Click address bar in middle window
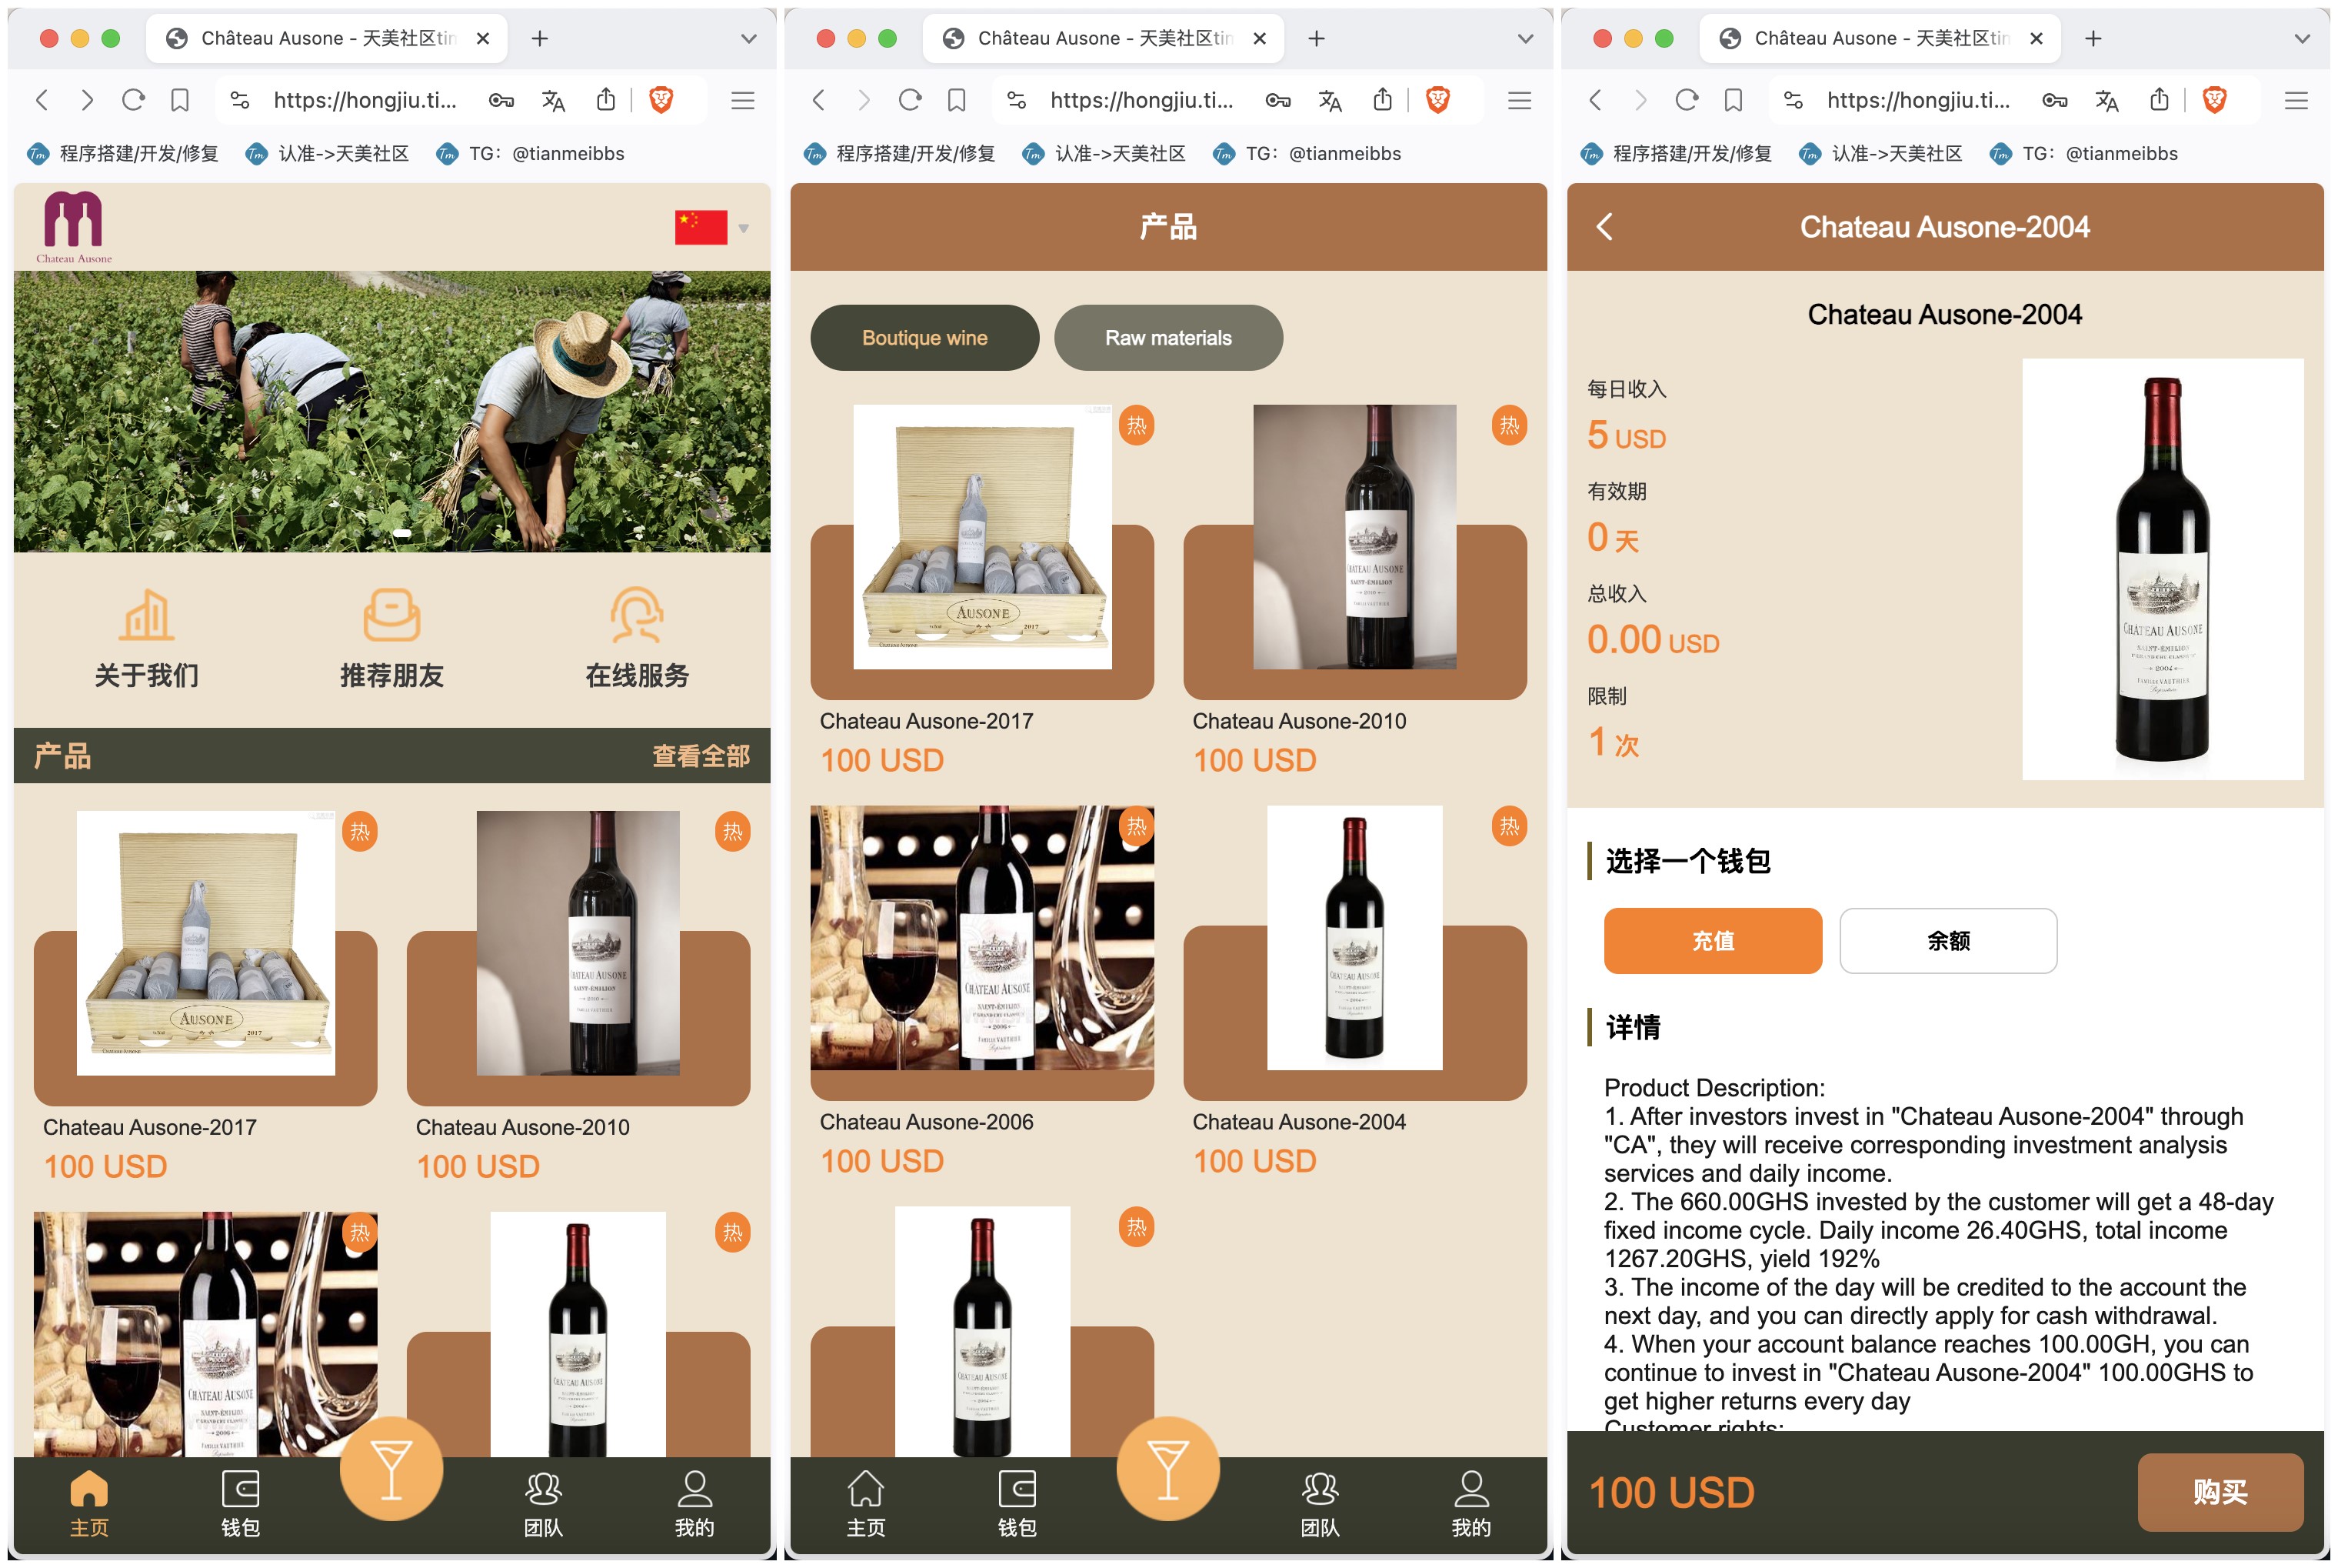The image size is (2338, 1568). coord(1143,100)
